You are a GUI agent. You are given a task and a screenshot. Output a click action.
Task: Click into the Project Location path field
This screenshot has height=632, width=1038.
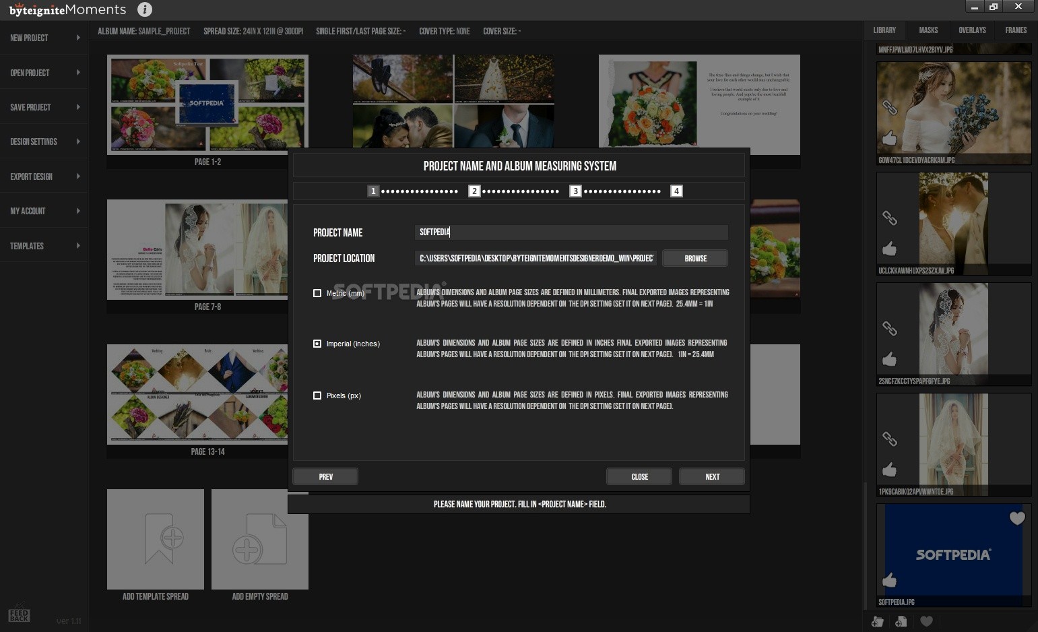(536, 258)
